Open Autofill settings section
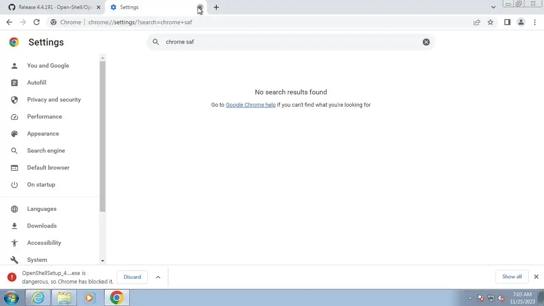 click(37, 82)
